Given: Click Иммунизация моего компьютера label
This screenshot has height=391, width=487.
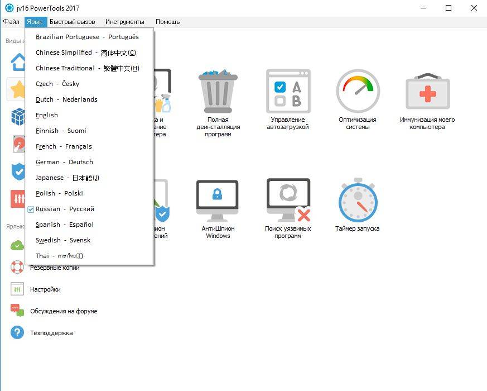Looking at the screenshot, I should 427,123.
